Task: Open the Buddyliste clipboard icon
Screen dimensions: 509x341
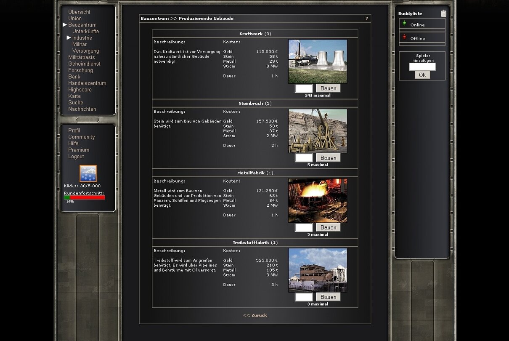Action: click(x=443, y=13)
